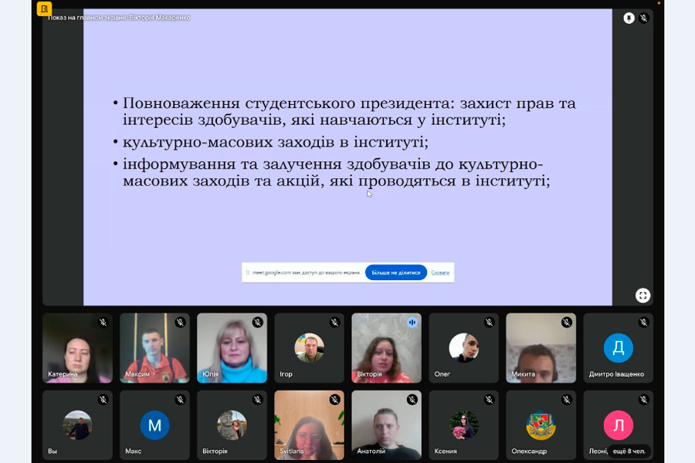Image resolution: width=695 pixels, height=463 pixels.
Task: Click the 'ещё 8 чел.' participants badge
Action: tap(629, 451)
